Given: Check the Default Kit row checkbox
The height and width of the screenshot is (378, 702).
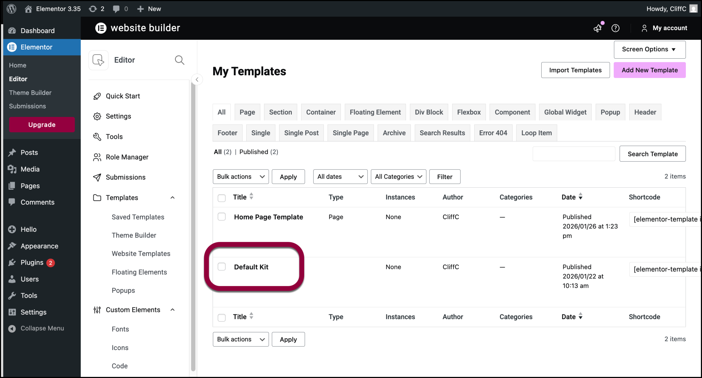Looking at the screenshot, I should (x=222, y=267).
